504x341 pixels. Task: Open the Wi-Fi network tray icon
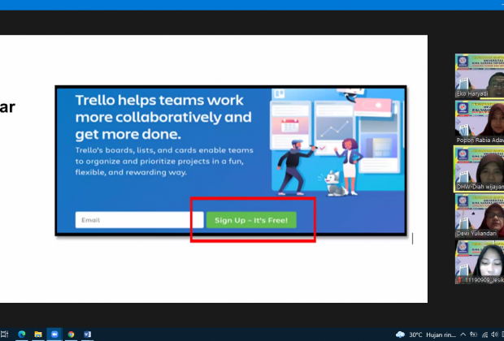[484, 335]
